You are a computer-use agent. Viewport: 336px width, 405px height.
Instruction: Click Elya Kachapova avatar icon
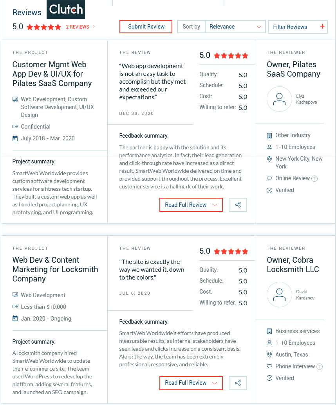coord(279,99)
